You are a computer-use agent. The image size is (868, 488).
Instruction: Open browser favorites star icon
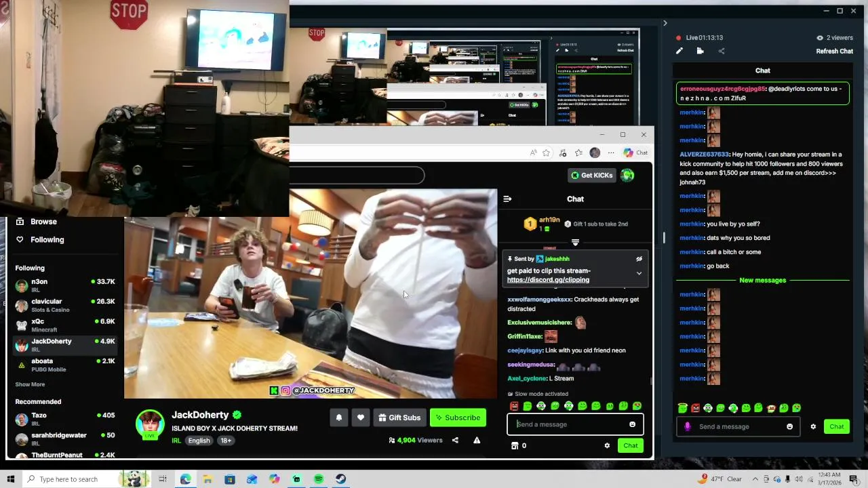pos(546,153)
